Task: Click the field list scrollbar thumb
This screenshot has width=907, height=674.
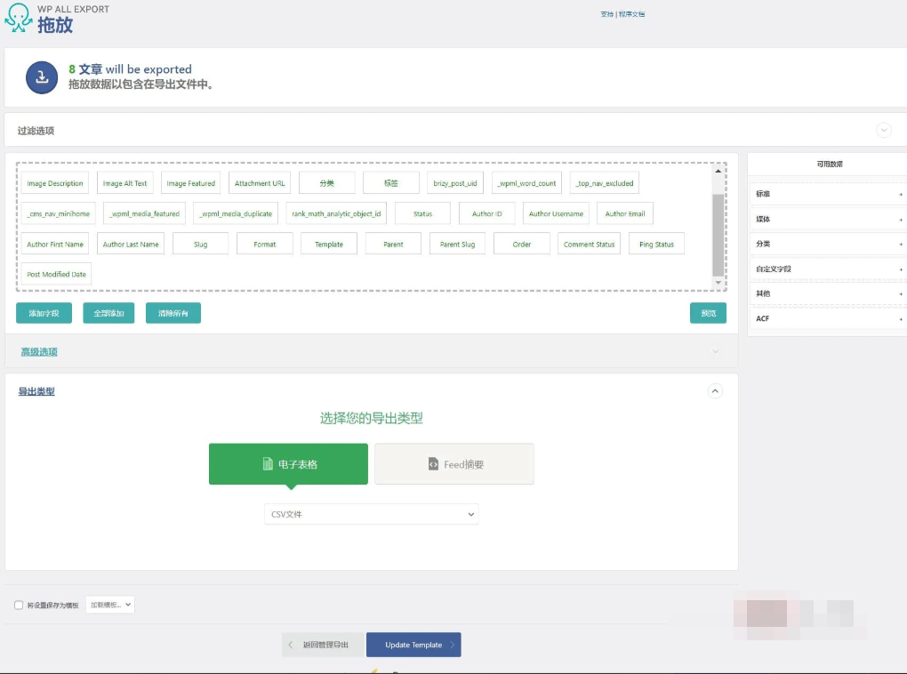Action: (x=718, y=235)
